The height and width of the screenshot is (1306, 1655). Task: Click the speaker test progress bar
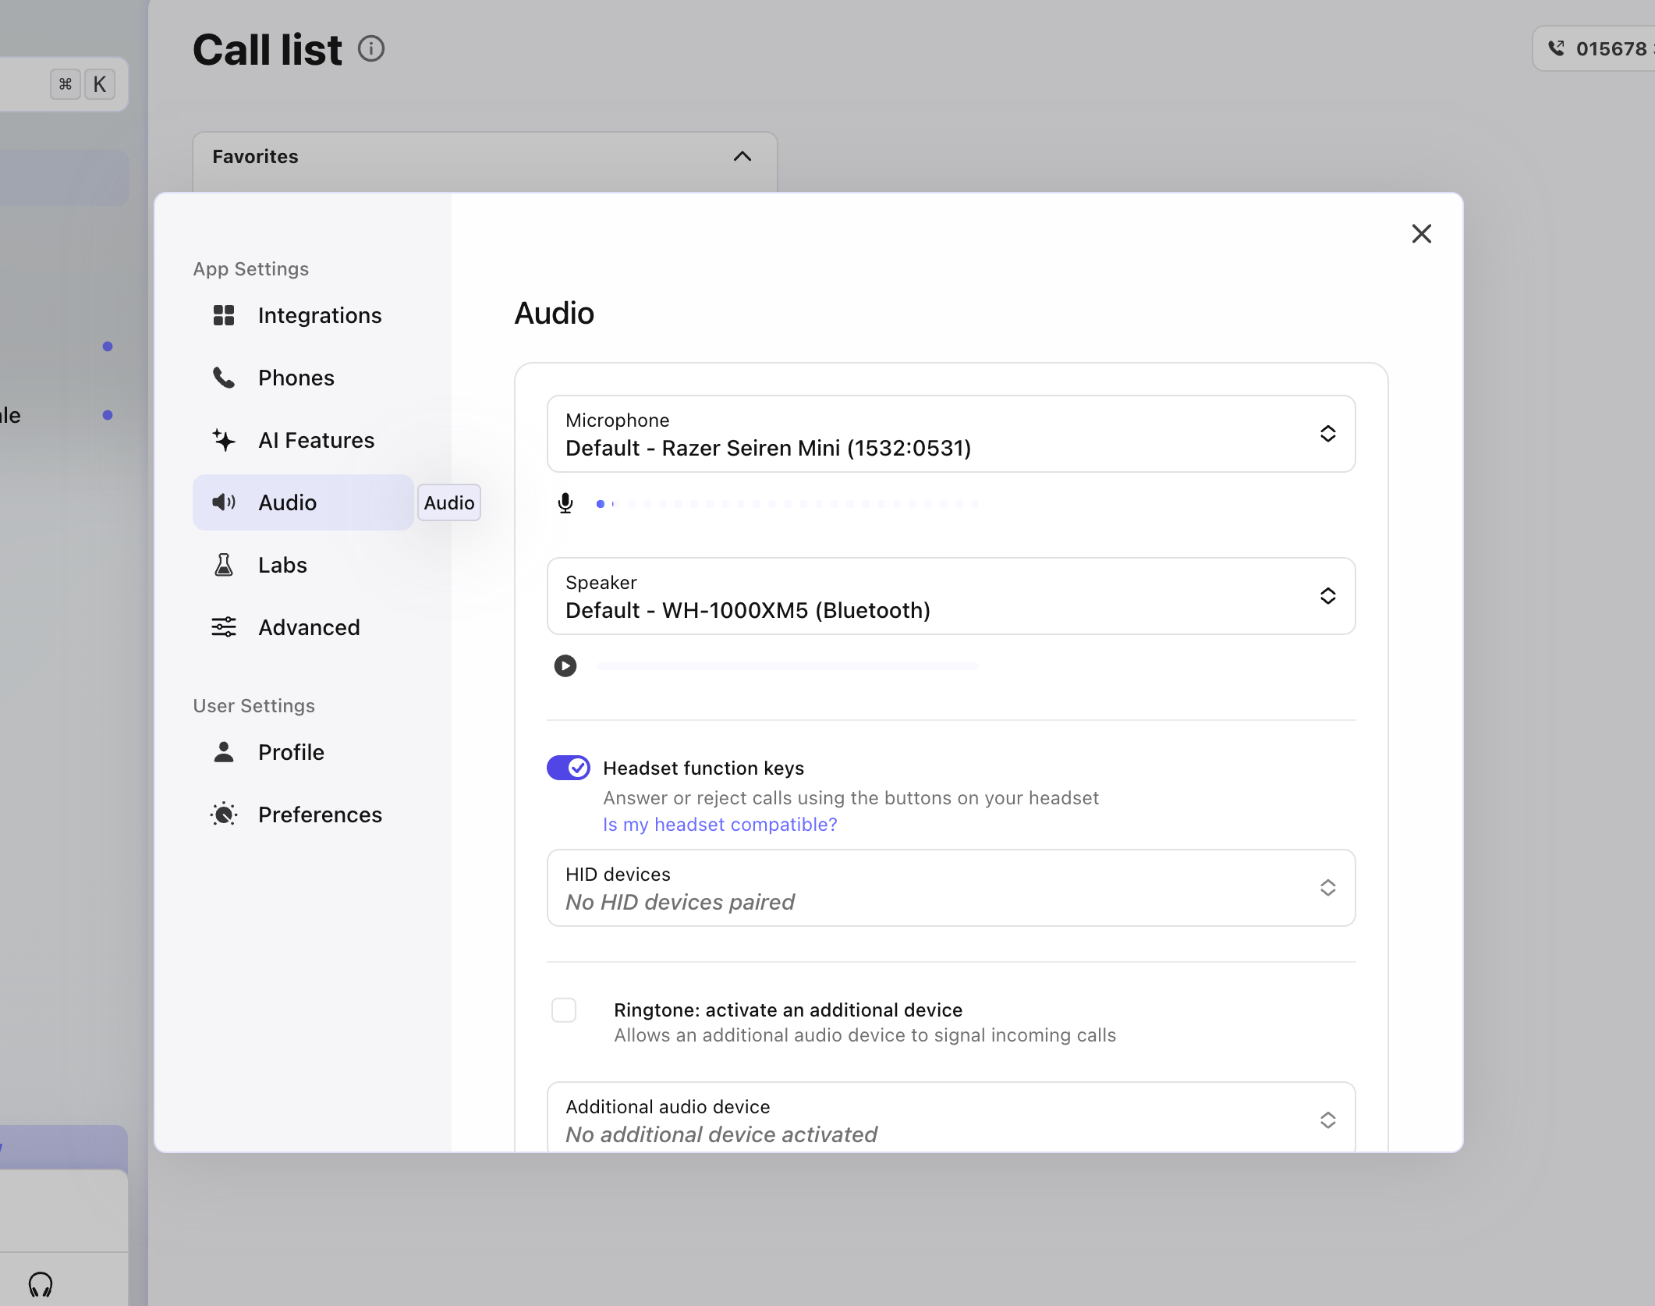[787, 666]
